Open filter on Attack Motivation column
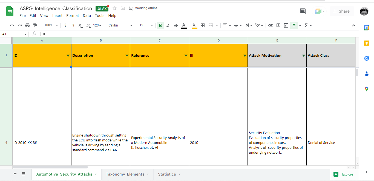Viewport: 374px width, 181px height. click(304, 55)
